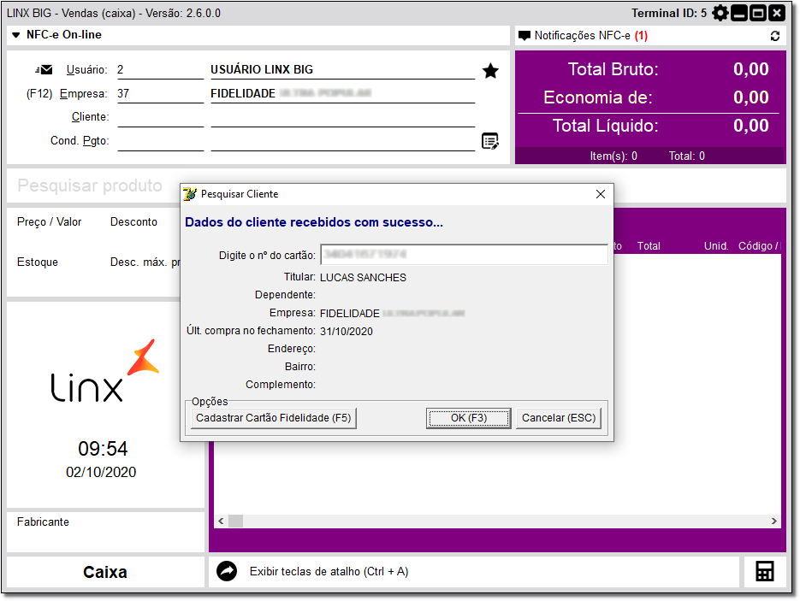Click the NFC-e notifications speech bubble icon

pos(524,36)
